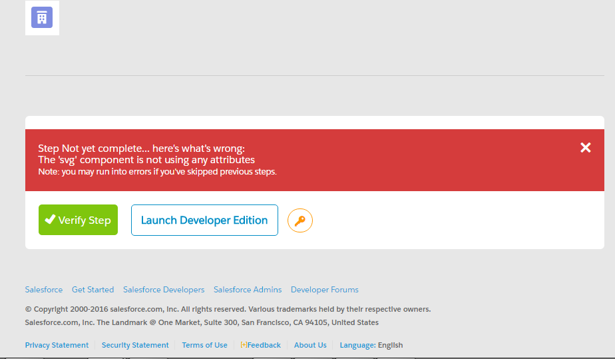Click the note about skipped previous steps
The image size is (615, 359).
[157, 172]
